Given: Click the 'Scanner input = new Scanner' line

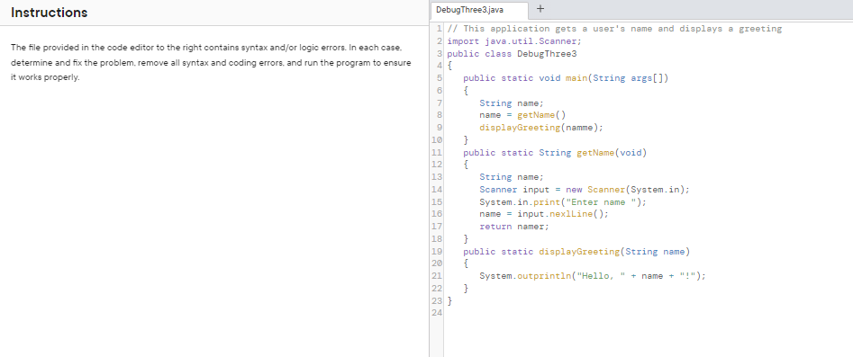Looking at the screenshot, I should pos(585,190).
